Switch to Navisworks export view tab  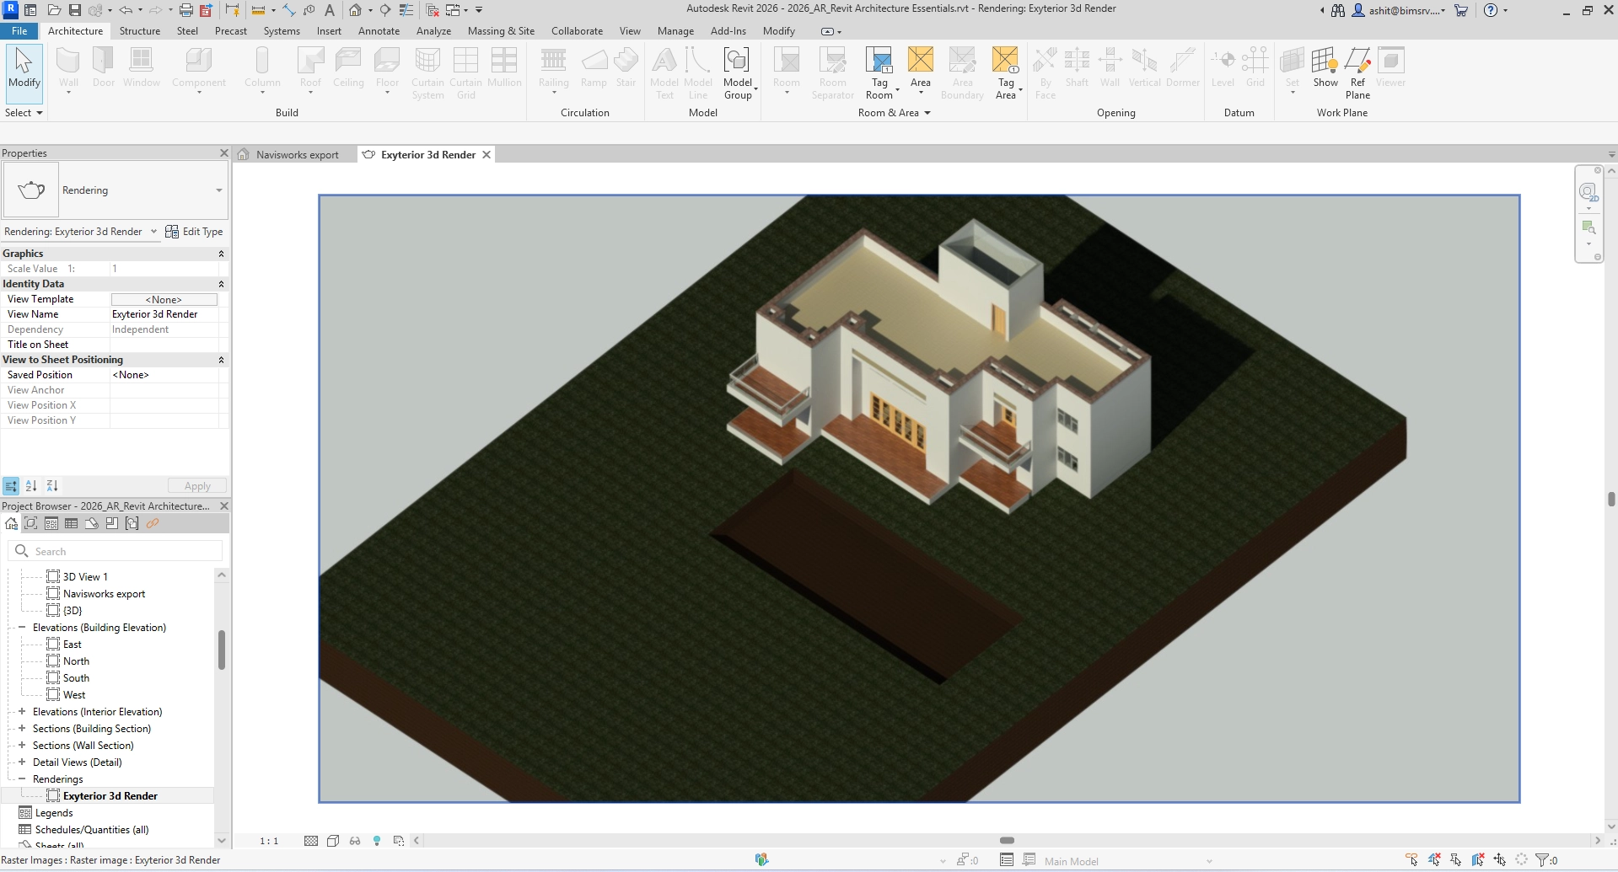(x=297, y=155)
